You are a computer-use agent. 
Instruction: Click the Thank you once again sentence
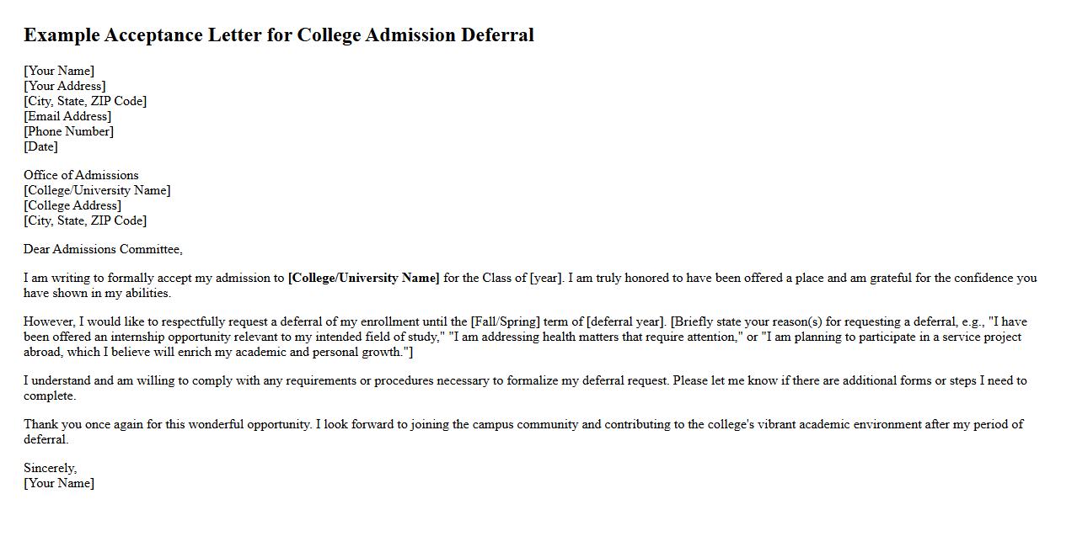tap(167, 424)
